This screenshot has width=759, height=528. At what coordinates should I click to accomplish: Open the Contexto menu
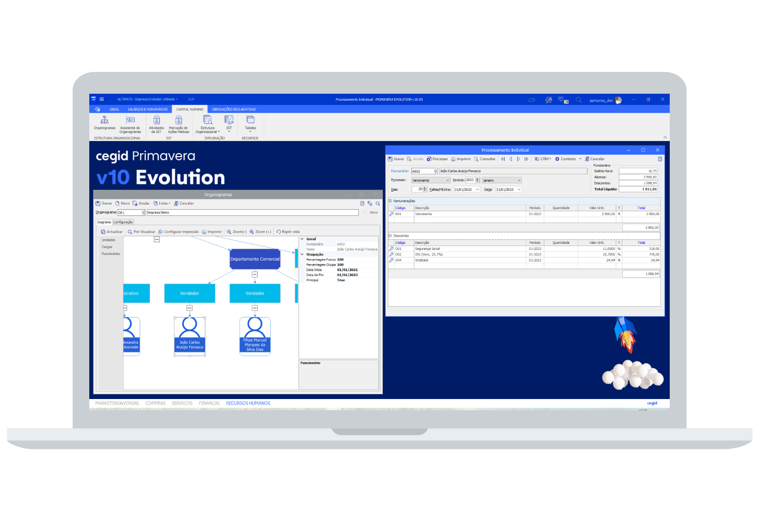coord(568,159)
